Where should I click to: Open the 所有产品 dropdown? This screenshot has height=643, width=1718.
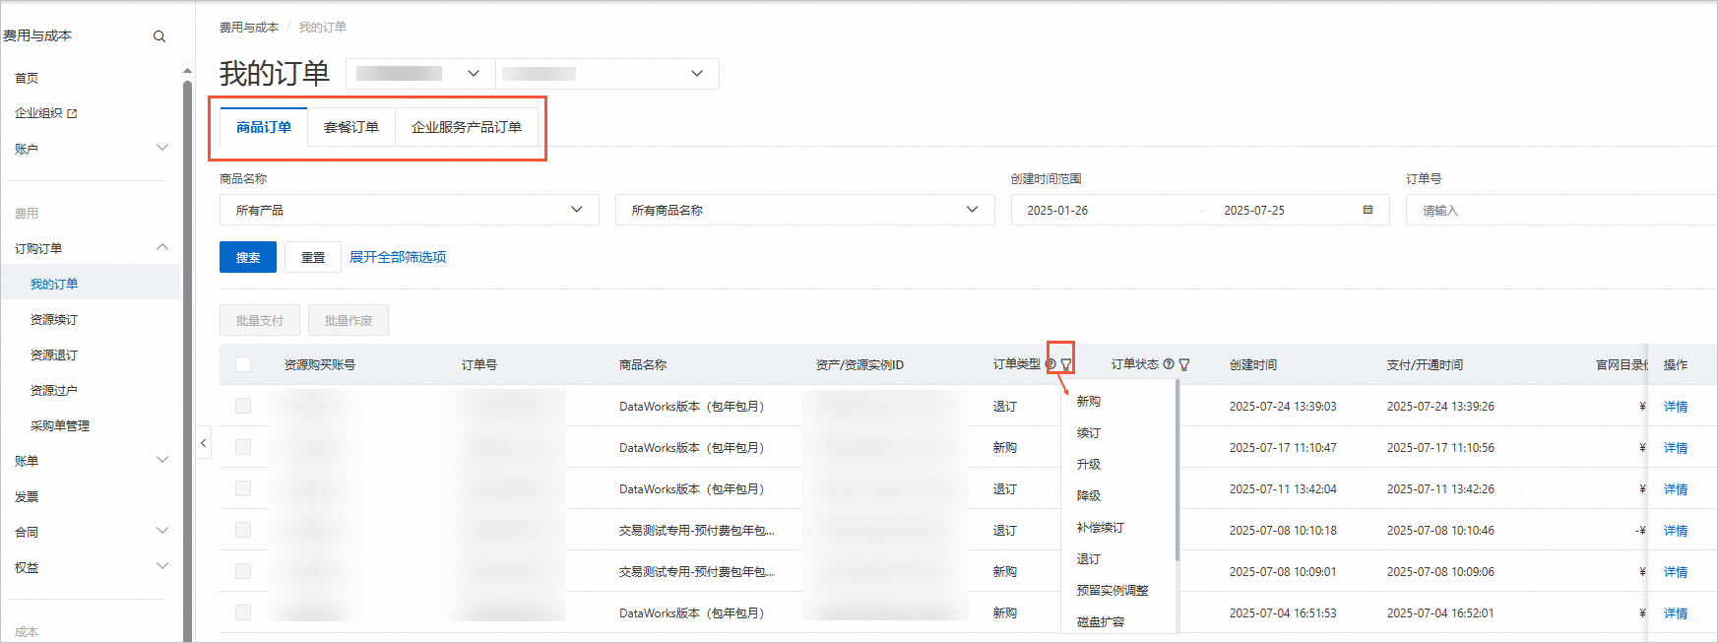point(409,210)
